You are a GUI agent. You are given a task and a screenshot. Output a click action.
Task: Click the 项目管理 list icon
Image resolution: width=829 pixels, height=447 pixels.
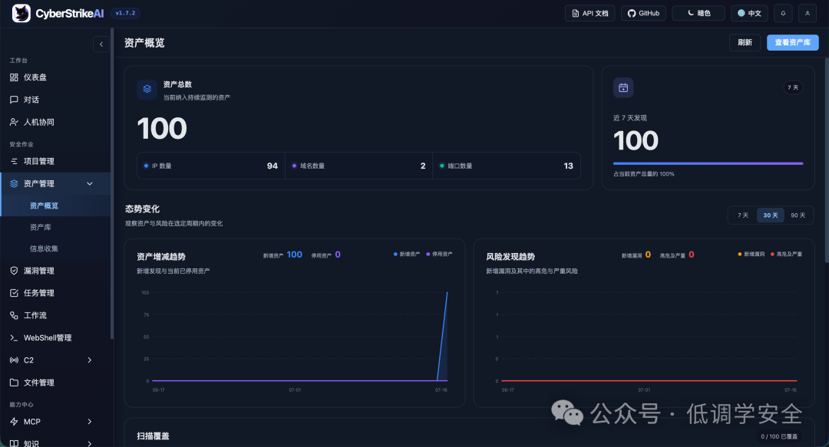click(x=15, y=161)
